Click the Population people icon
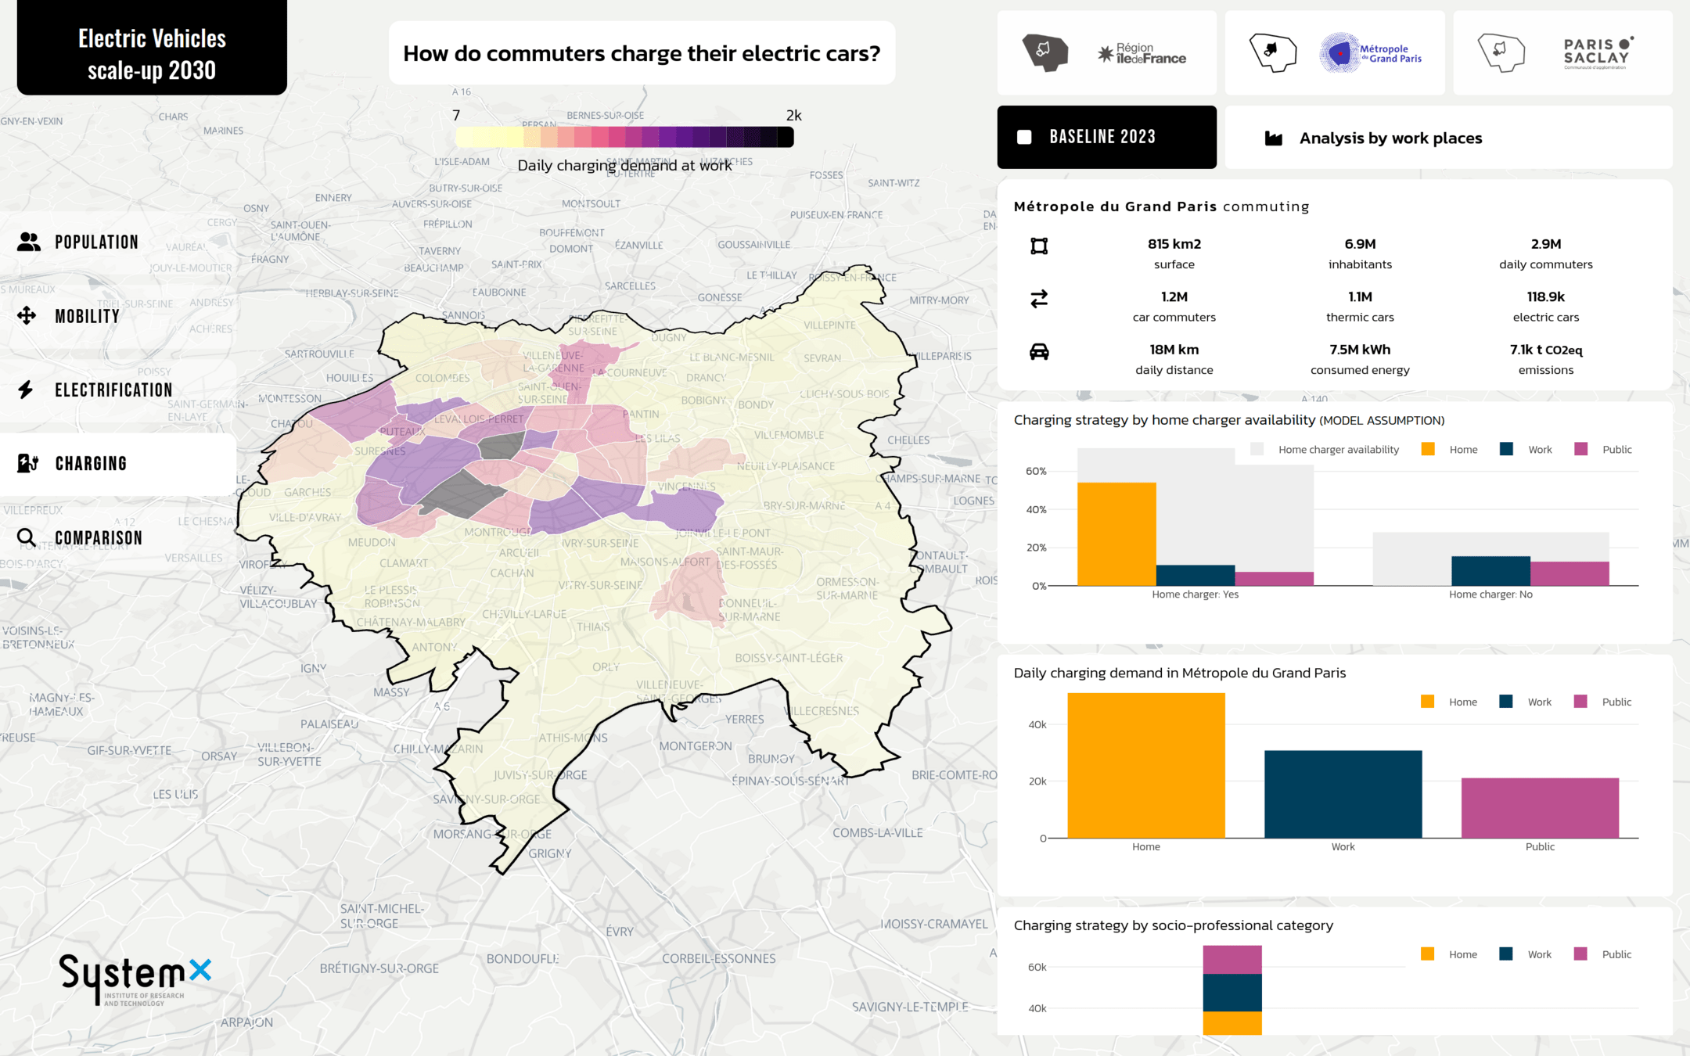This screenshot has height=1056, width=1690. click(x=29, y=242)
